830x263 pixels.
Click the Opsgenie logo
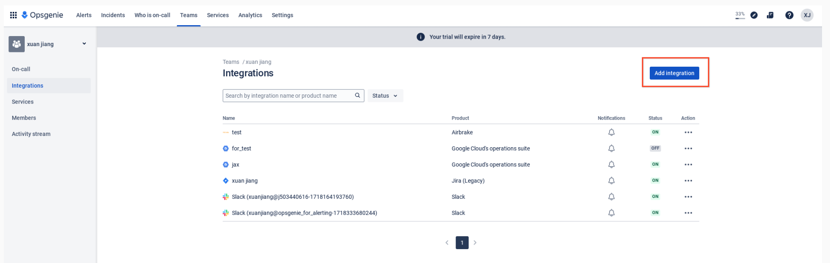[42, 15]
